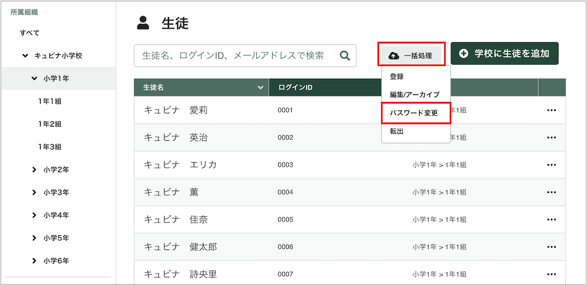Click login ID 0007

pyautogui.click(x=285, y=274)
